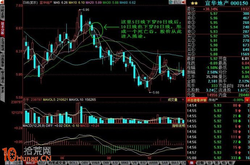Click the scroll-left arrow at bottom-left
Image resolution: width=250 pixels, height=165 pixels.
(7, 163)
